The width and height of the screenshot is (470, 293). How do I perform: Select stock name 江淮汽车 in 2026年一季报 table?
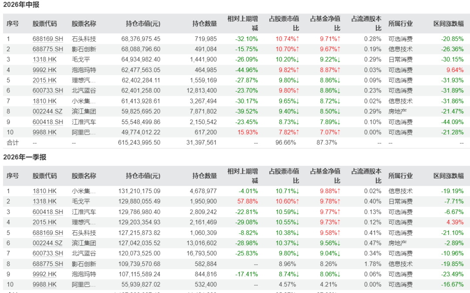point(84,212)
